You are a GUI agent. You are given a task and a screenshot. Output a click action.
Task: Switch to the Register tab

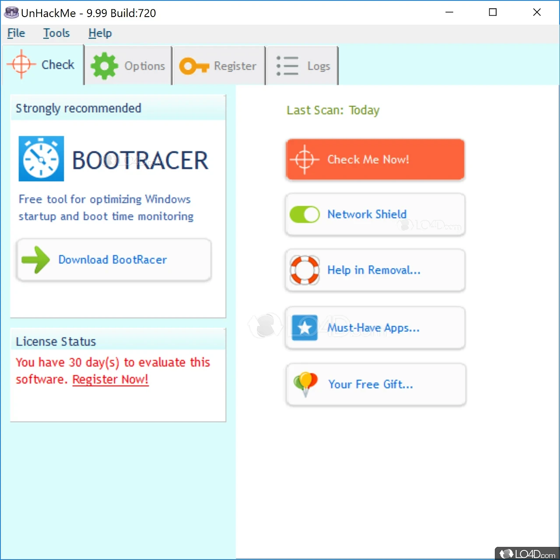219,66
